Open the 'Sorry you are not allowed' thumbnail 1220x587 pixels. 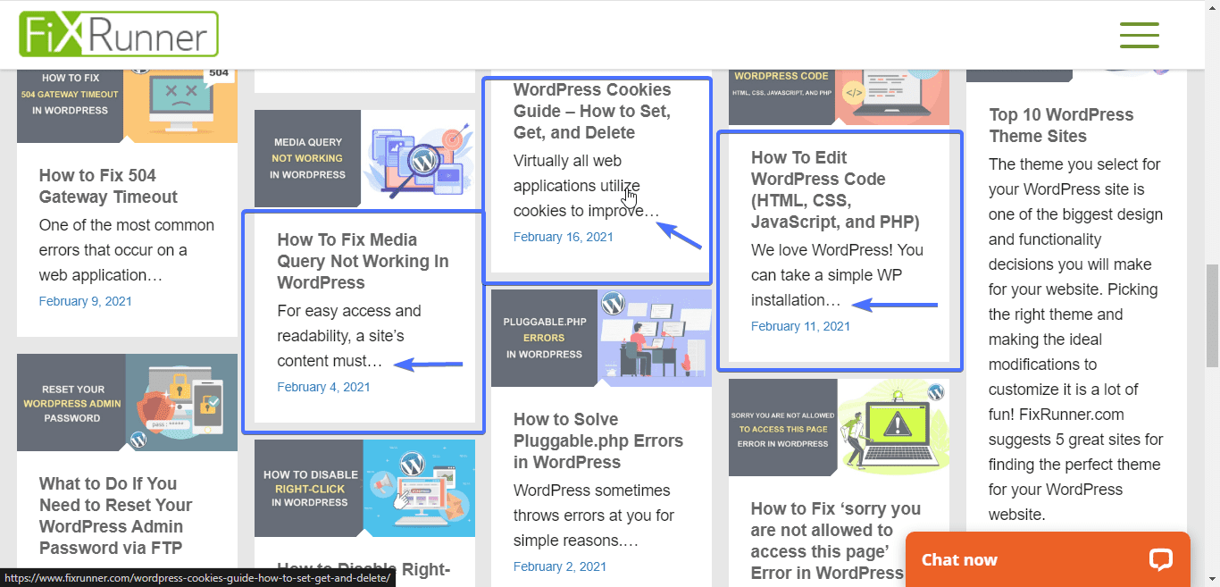tap(839, 428)
